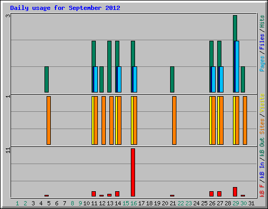Click the yellow Visits bar for day 11
Image resolution: width=268 pixels, height=209 pixels.
tap(93, 120)
